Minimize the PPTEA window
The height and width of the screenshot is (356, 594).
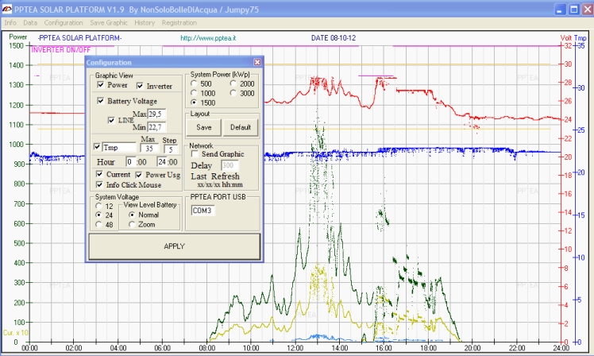[x=561, y=10]
